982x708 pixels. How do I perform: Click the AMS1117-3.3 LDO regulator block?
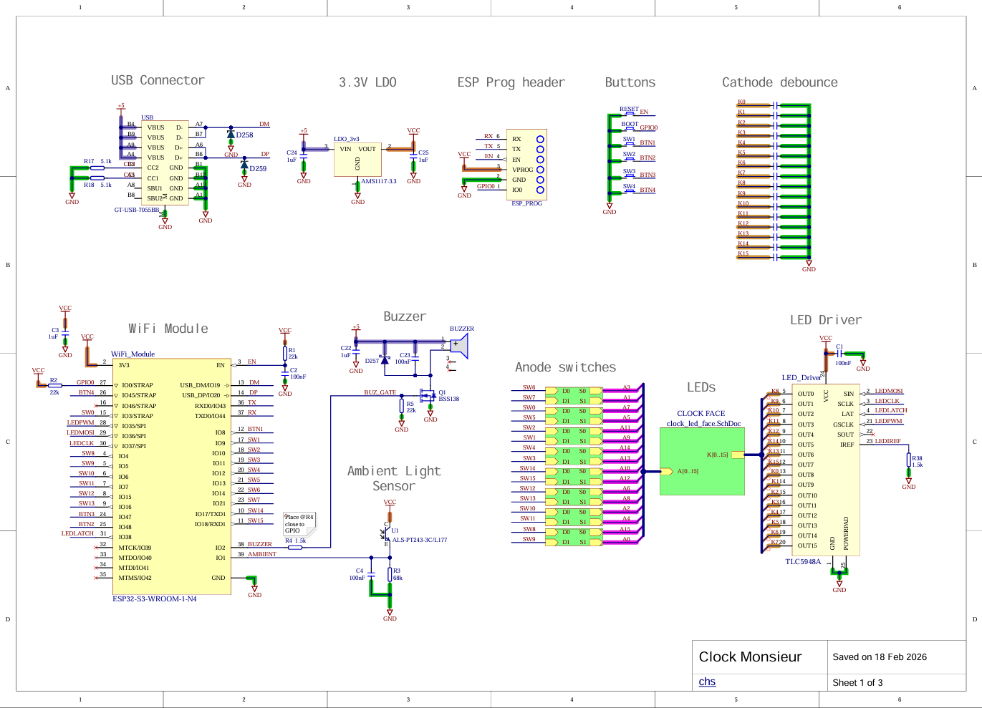pos(357,160)
